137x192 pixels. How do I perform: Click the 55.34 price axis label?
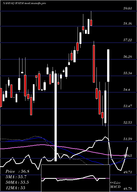(x=127, y=73)
